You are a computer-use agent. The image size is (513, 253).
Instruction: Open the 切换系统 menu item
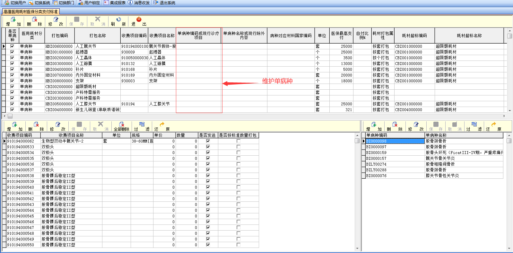39,3
